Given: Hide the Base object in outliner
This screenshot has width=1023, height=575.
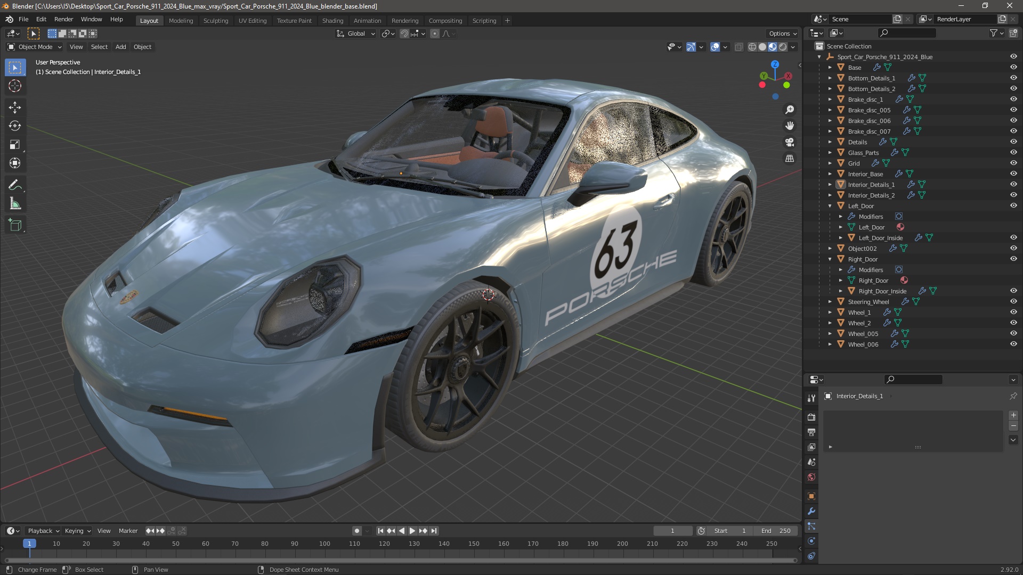Looking at the screenshot, I should [1013, 68].
